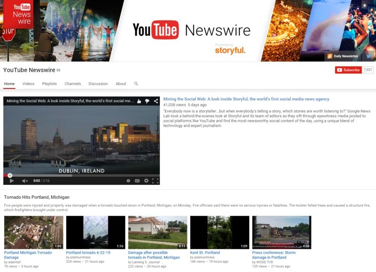The width and height of the screenshot is (376, 272).
Task: Click the verified badge next to channel name
Action: [x=58, y=70]
